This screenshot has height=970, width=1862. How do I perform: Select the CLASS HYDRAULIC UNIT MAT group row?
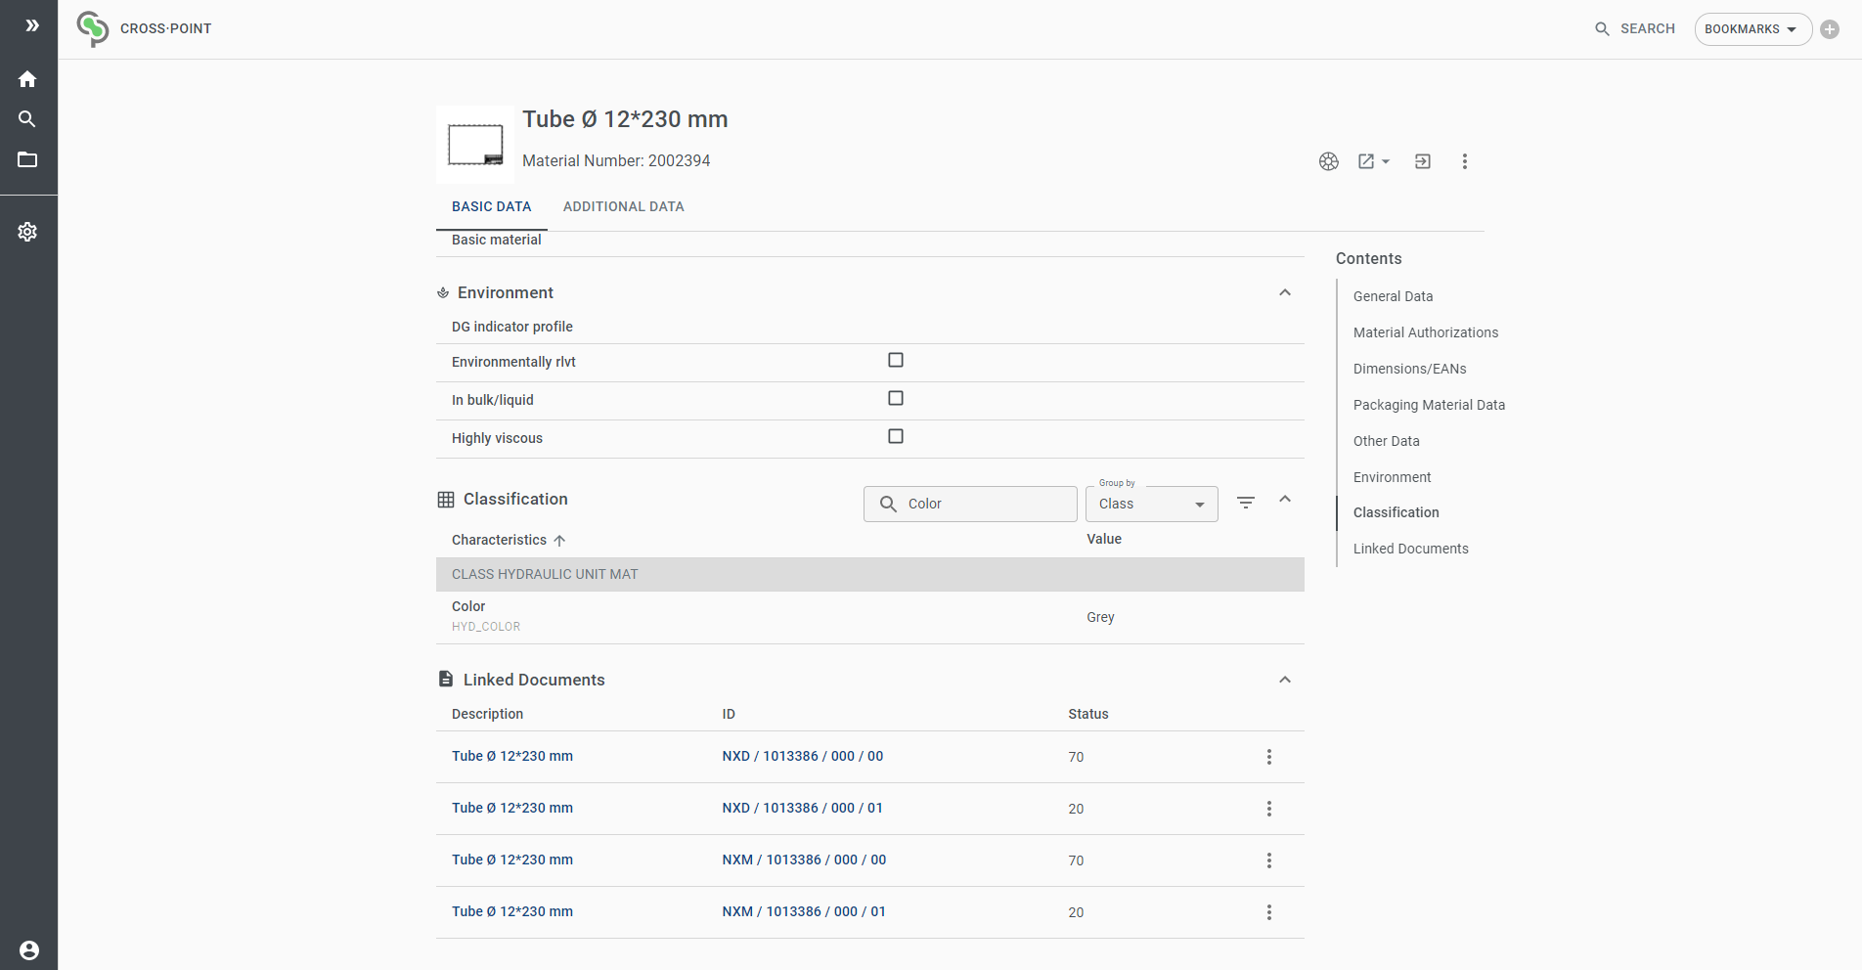870,574
